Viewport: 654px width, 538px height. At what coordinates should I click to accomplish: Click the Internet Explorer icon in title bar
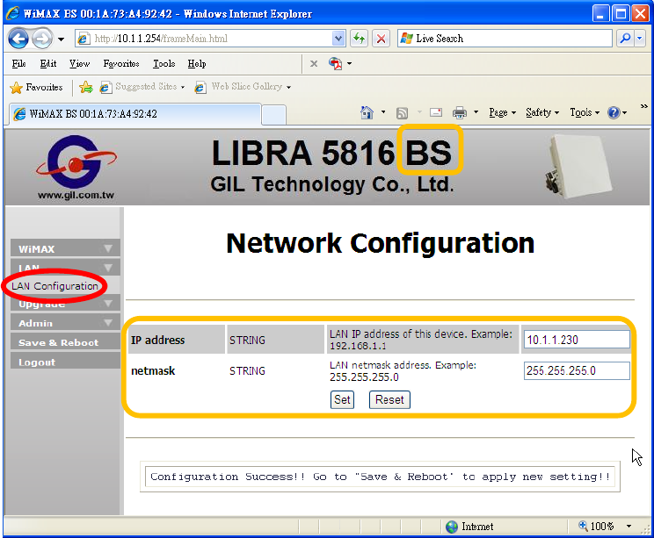click(12, 13)
